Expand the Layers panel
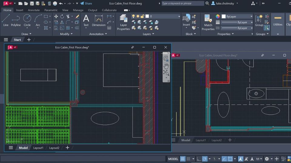The width and height of the screenshot is (291, 163). coord(148,34)
